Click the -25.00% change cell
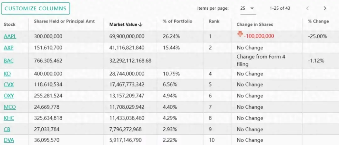339x145 pixels. tap(317, 36)
